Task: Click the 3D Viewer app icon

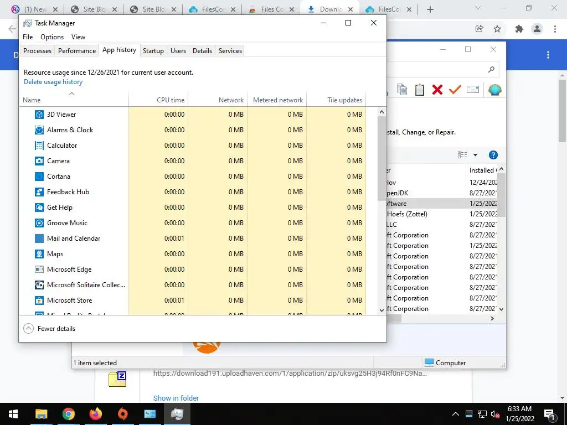Action: pos(39,115)
